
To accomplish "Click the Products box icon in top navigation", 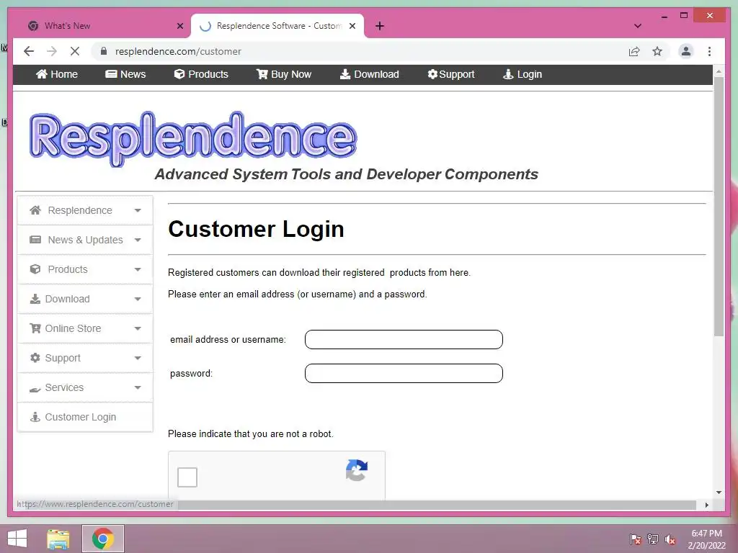I will [x=179, y=74].
